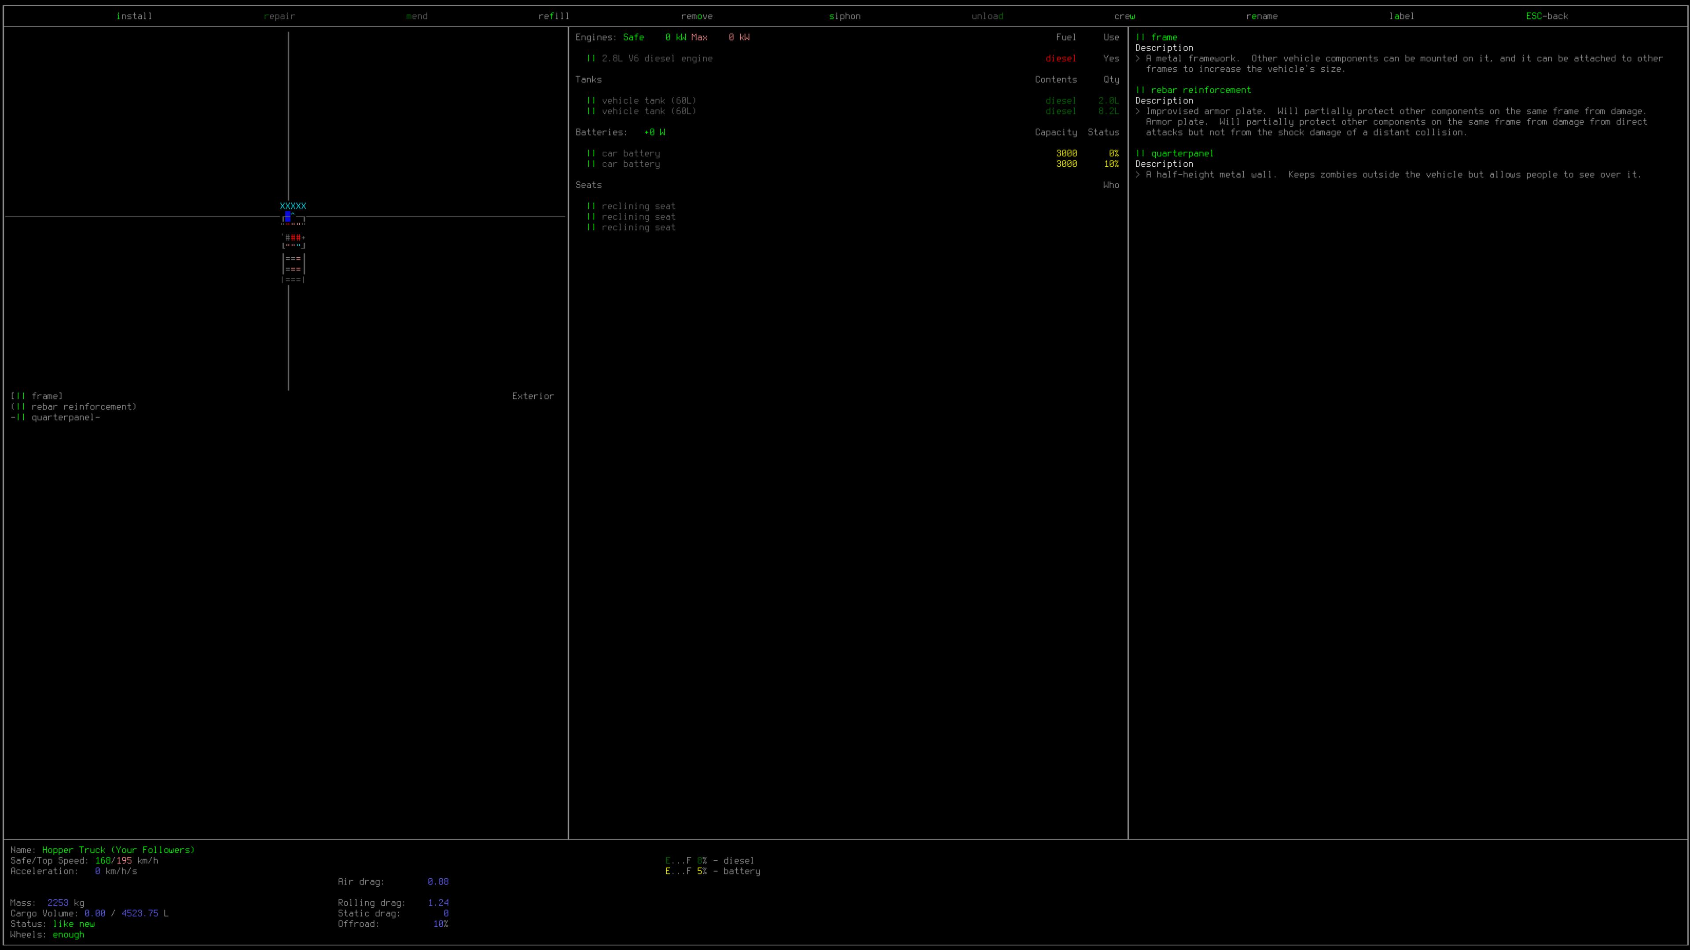
Task: Click the cyan XXXXX row above the vehicle
Action: 293,206
